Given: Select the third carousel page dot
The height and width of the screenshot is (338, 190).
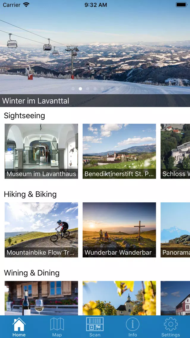Looking at the screenshot, I should coord(88,89).
